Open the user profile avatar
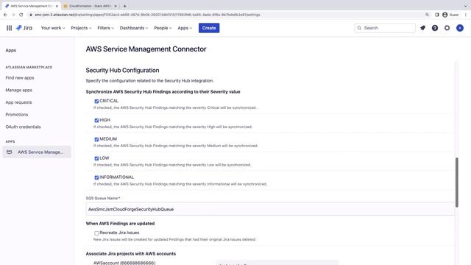Screen dimensions: 471x265 click(459, 28)
